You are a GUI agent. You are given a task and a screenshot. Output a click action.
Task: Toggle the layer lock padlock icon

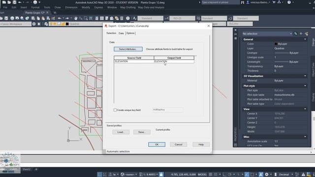click(x=63, y=24)
